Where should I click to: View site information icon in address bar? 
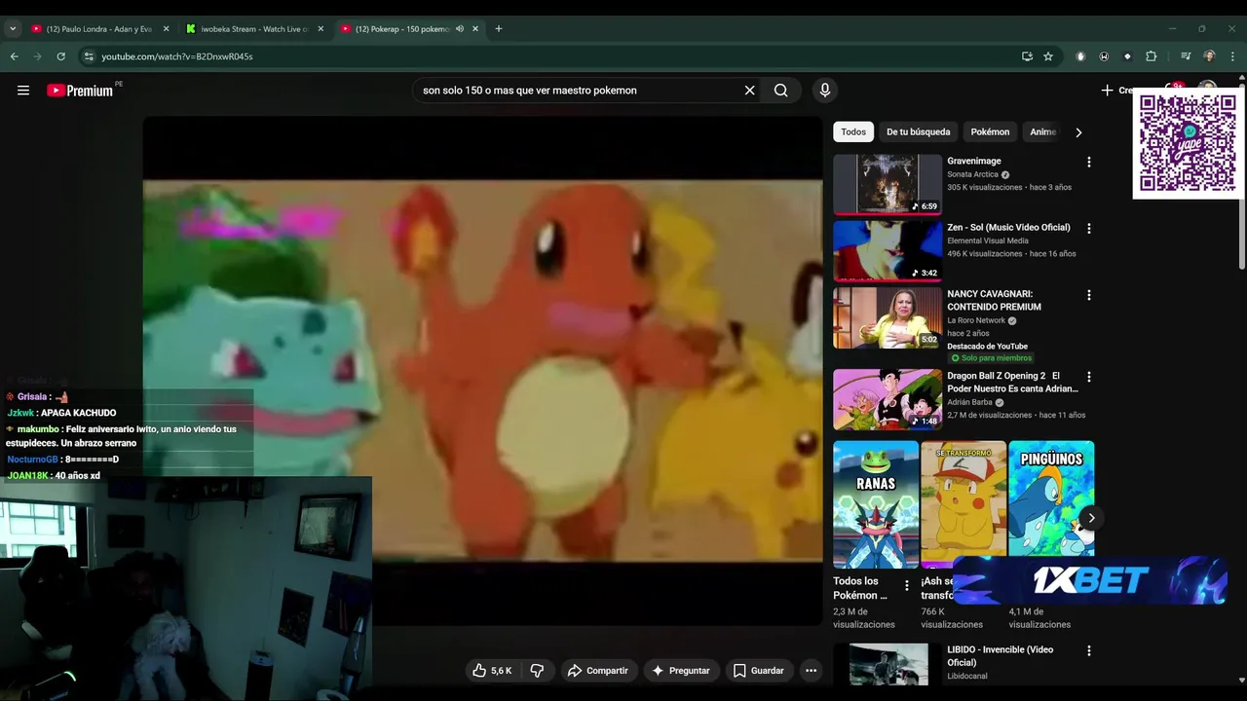tap(89, 56)
